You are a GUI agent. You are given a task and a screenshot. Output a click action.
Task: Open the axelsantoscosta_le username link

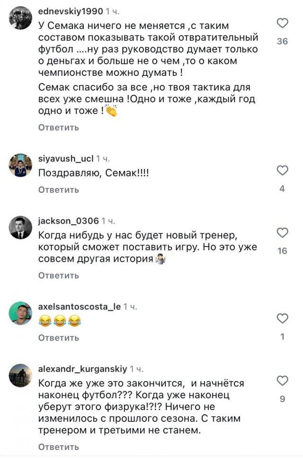pos(79,307)
